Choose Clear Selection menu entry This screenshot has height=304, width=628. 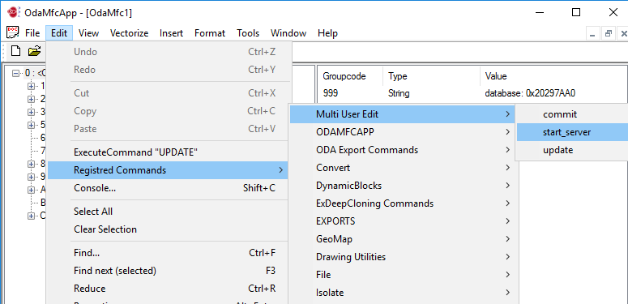click(168, 229)
